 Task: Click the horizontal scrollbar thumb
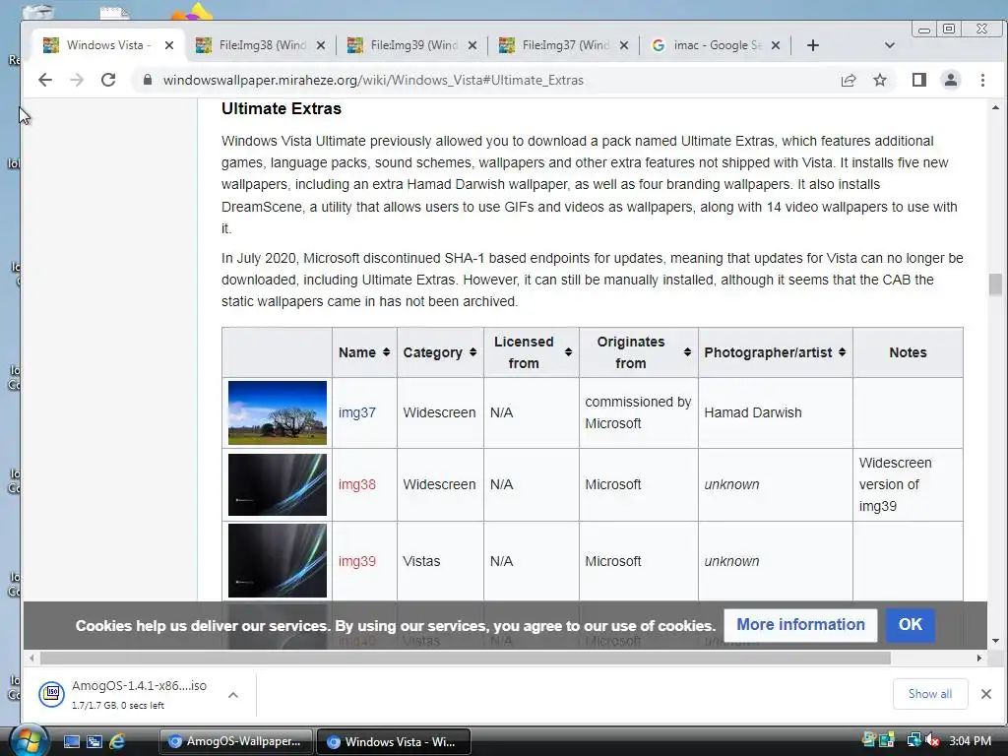tap(466, 659)
